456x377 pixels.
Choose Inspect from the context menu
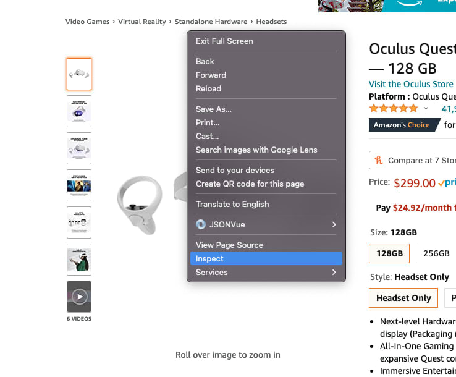coord(209,258)
